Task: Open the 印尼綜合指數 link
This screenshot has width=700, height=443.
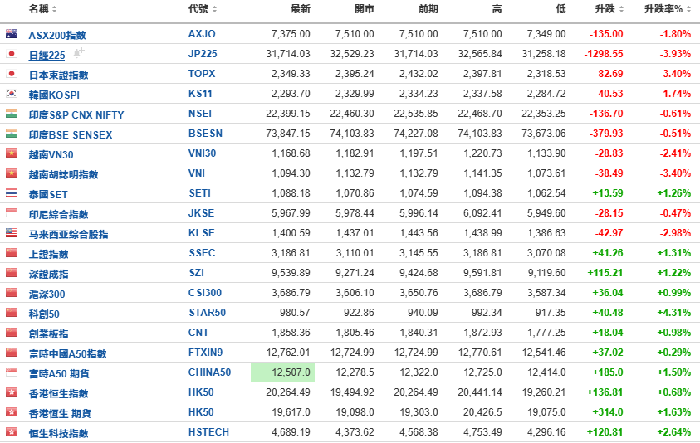Action: [58, 214]
